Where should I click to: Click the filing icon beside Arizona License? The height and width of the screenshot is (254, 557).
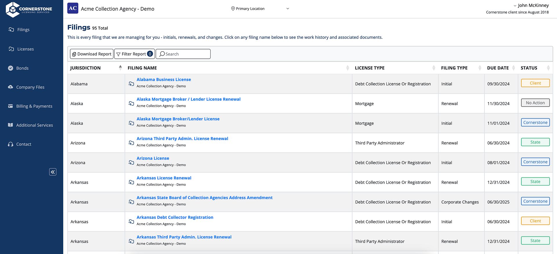tap(131, 162)
